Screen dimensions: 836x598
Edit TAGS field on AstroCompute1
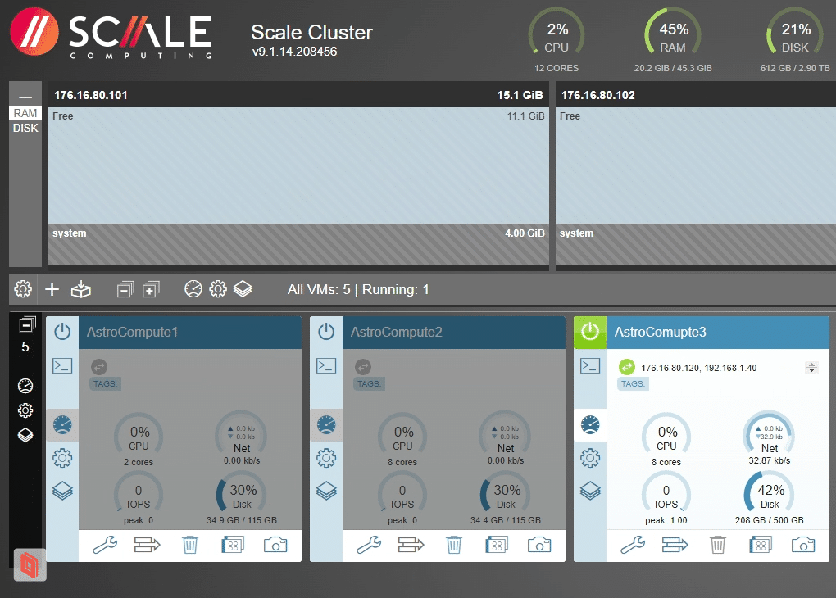point(105,383)
